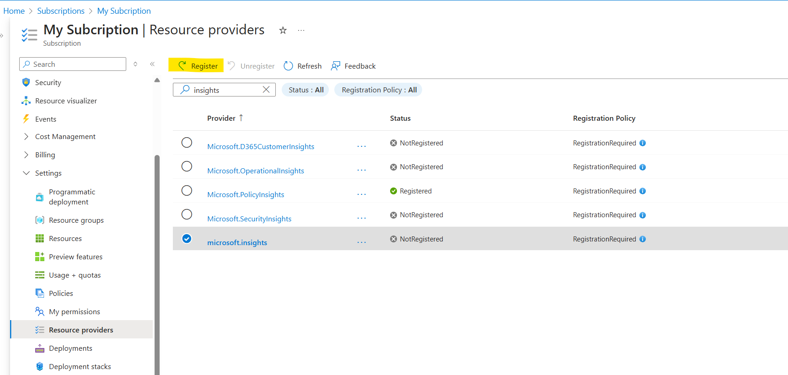Image resolution: width=788 pixels, height=375 pixels.
Task: Go to My Subcription breadcrumb
Action: 124,11
